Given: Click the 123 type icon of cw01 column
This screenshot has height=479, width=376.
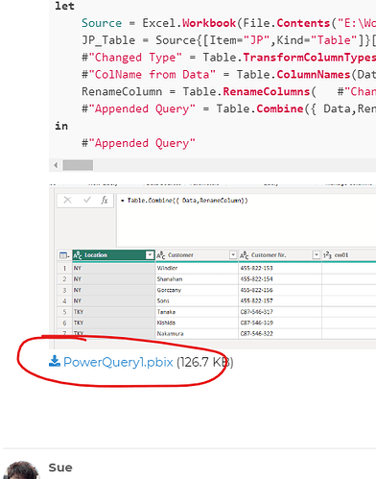Looking at the screenshot, I should (327, 255).
